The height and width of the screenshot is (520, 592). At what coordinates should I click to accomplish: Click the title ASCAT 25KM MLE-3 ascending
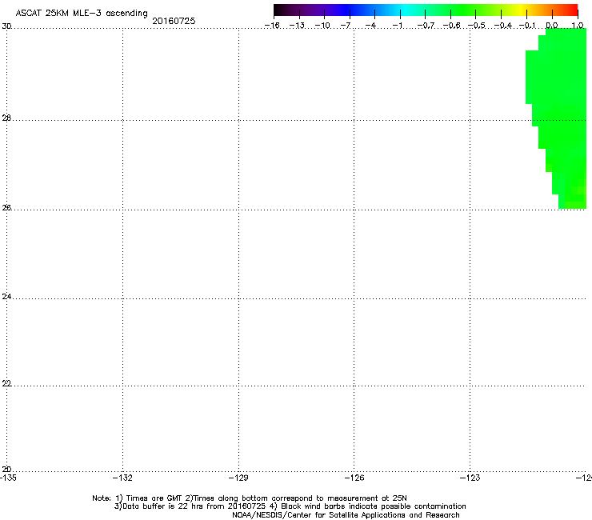tap(82, 13)
